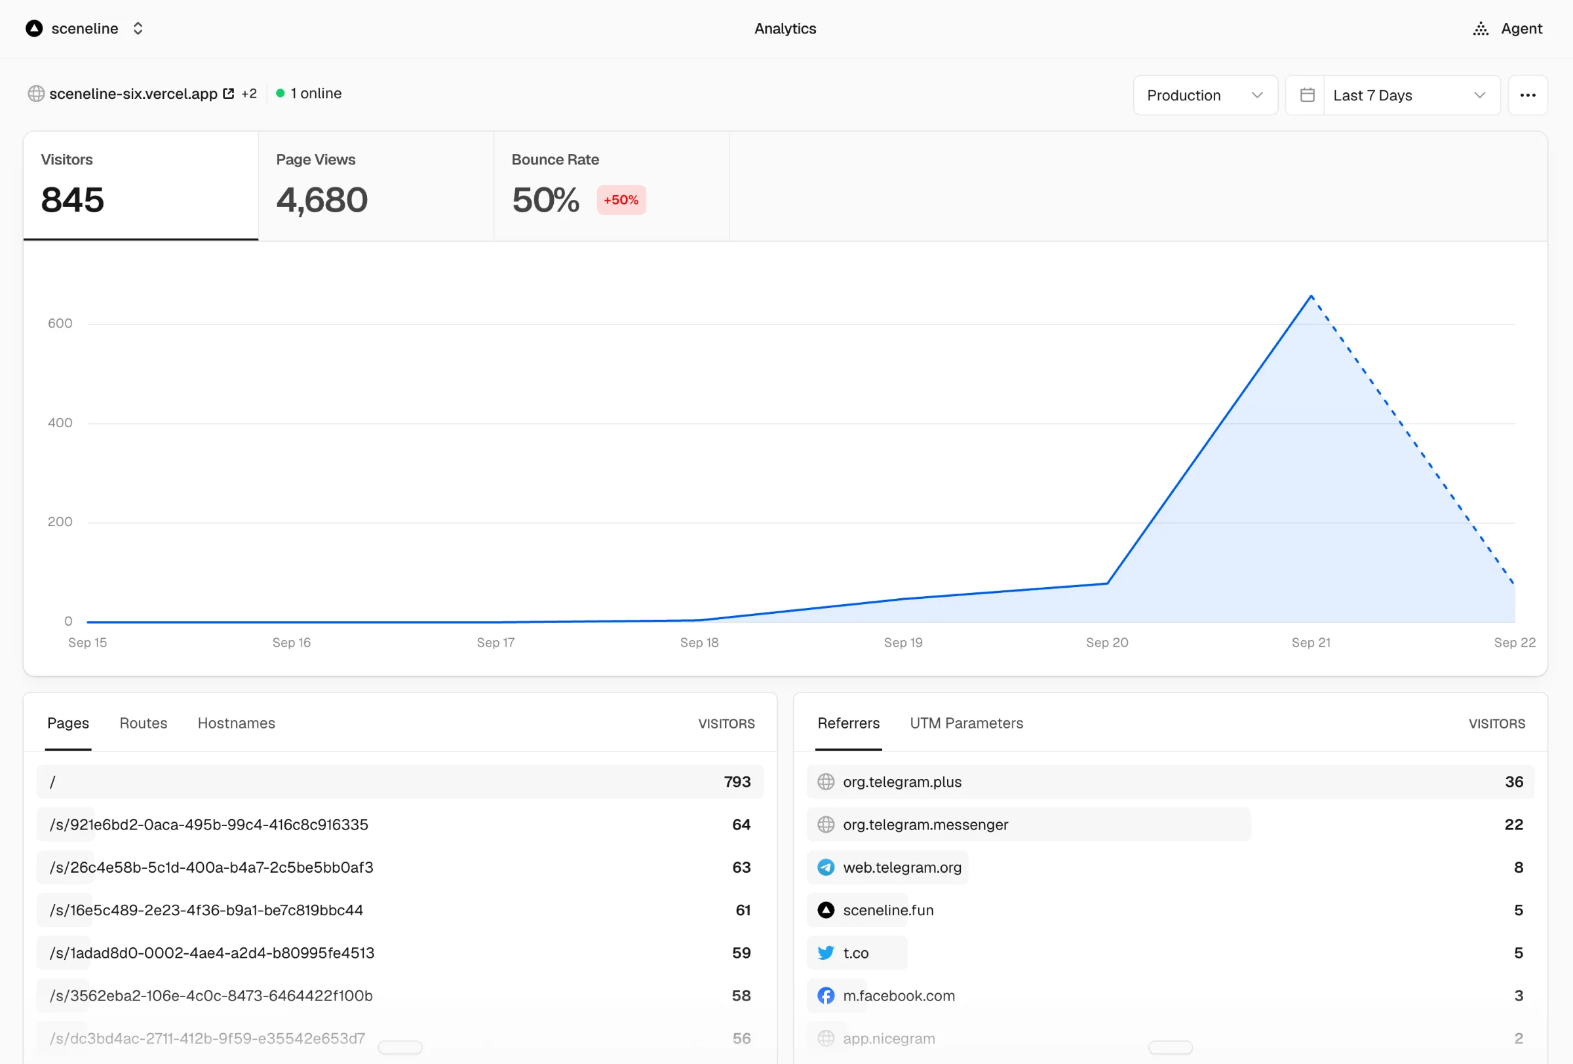Switch to the Hostnames tab
This screenshot has width=1573, height=1064.
tap(236, 723)
